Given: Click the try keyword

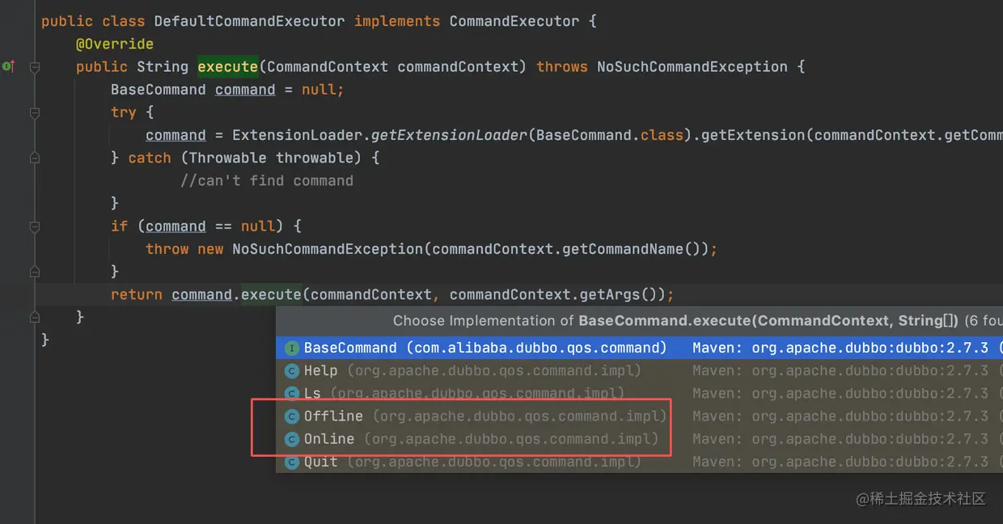Looking at the screenshot, I should pos(124,112).
